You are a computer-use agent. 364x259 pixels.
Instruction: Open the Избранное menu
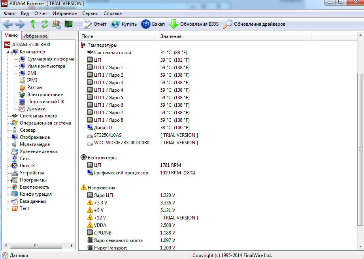tap(64, 13)
